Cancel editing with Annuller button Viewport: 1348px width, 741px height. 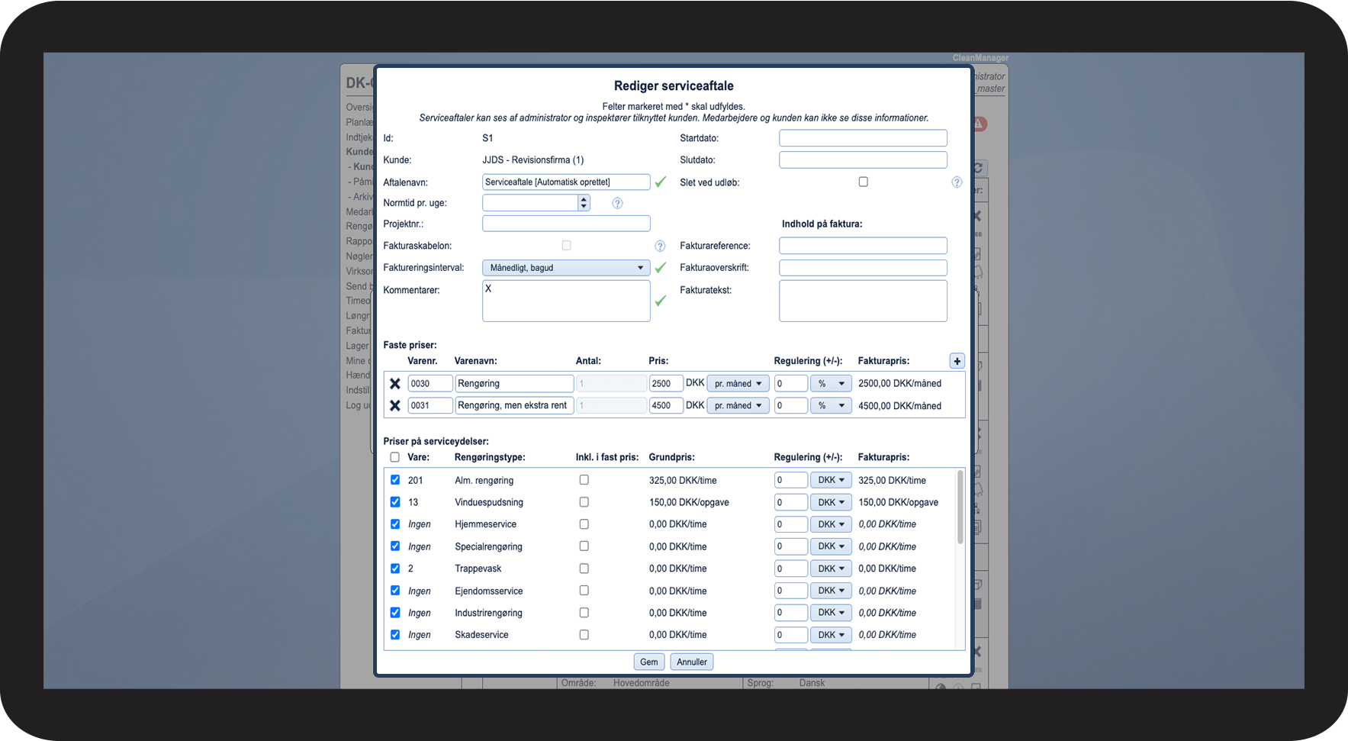coord(691,662)
